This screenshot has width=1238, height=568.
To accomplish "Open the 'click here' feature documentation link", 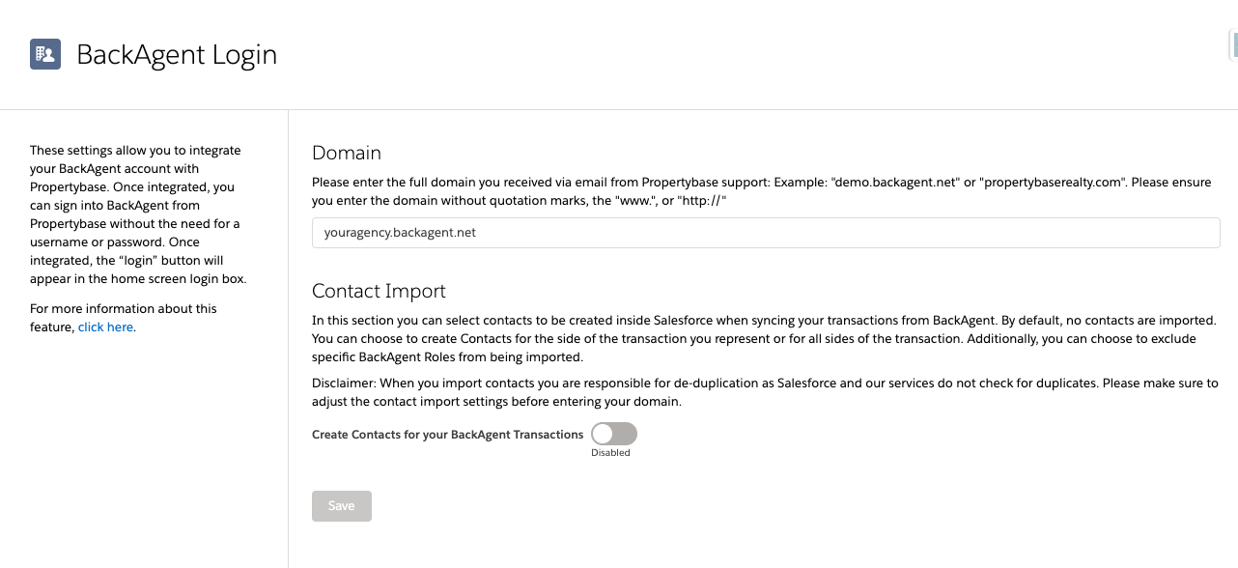I will (x=105, y=327).
